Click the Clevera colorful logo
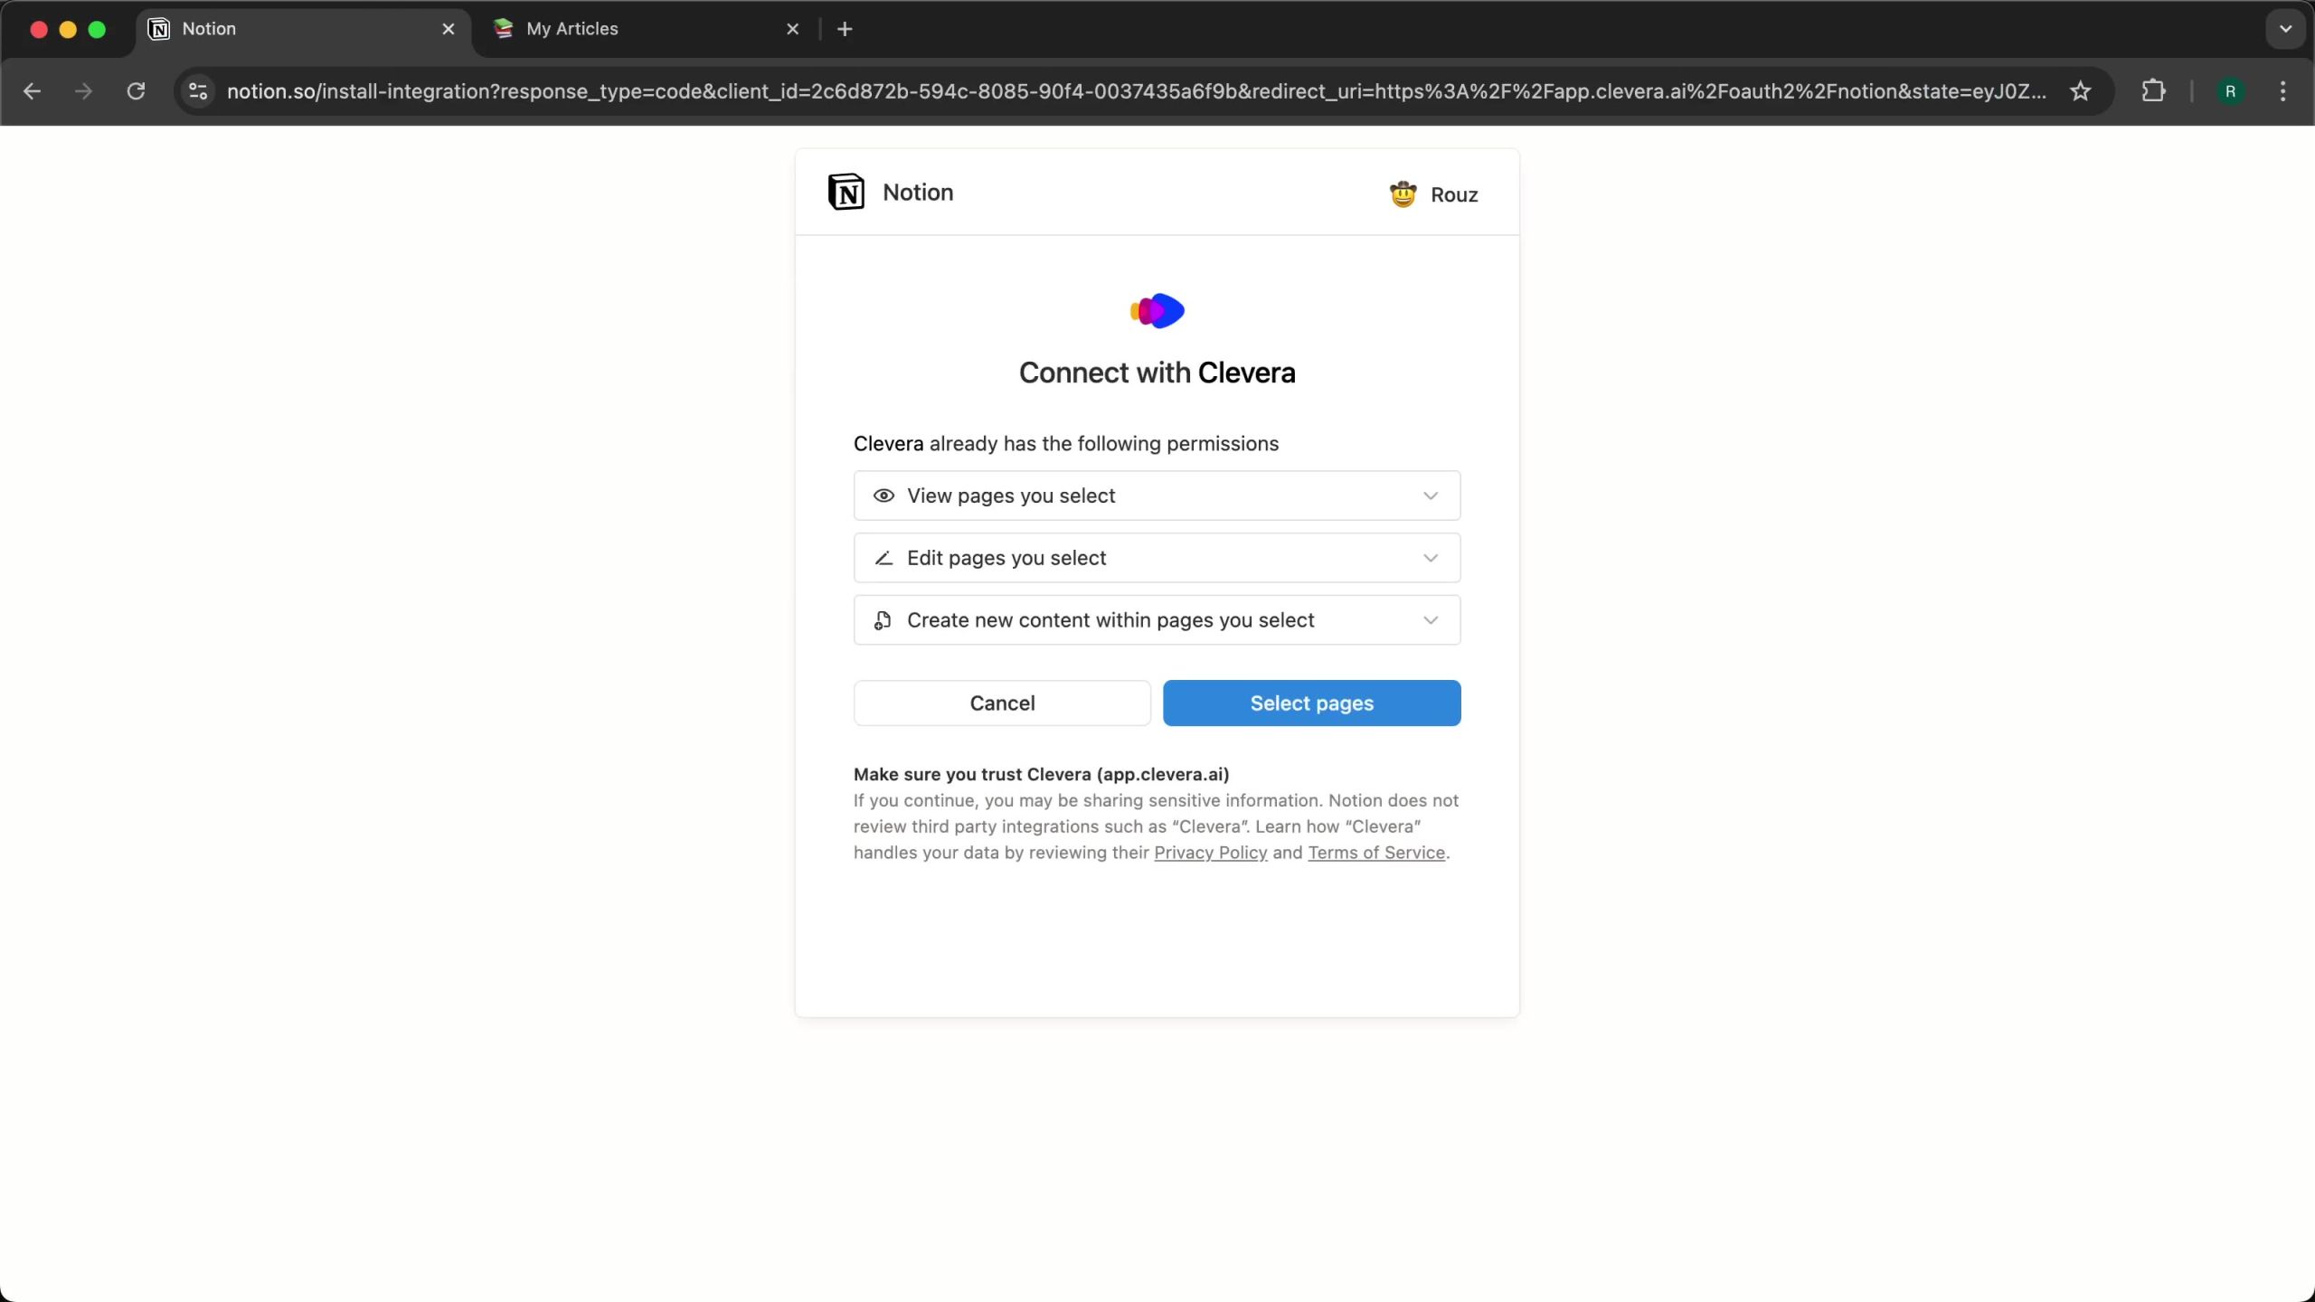 [x=1157, y=311]
